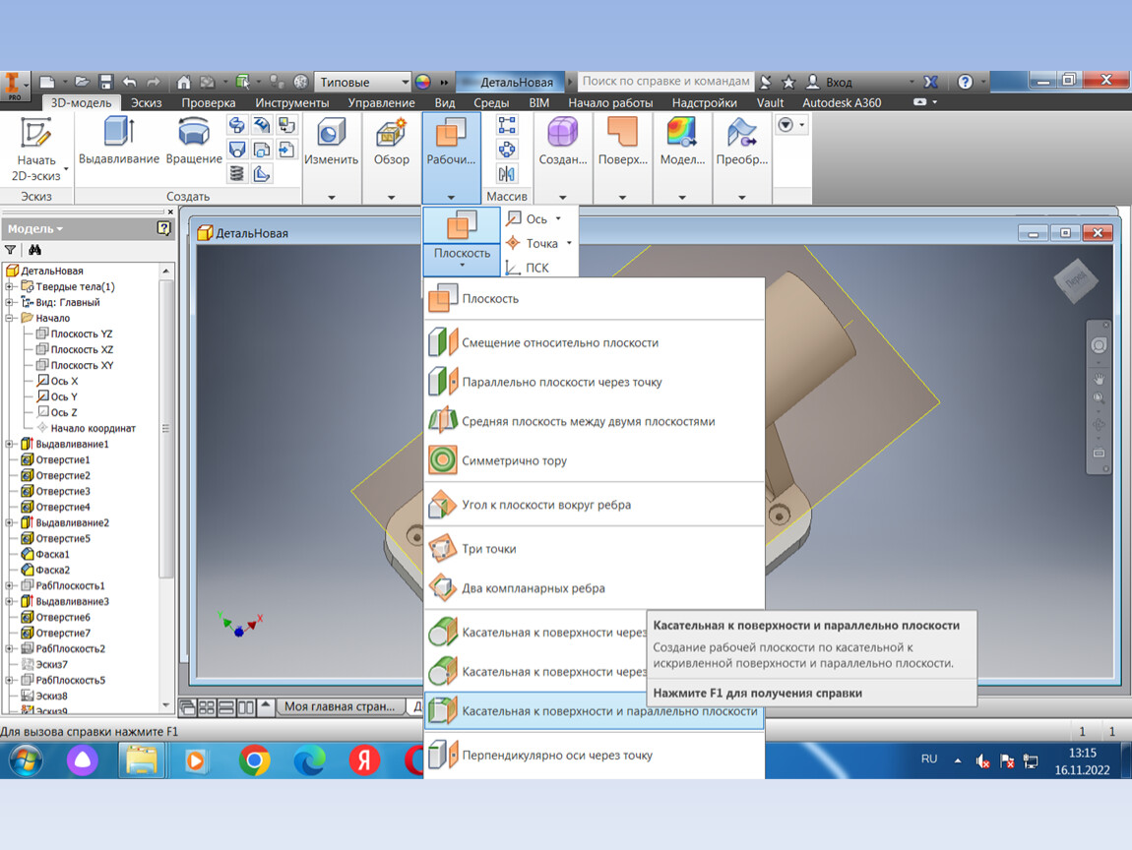Image resolution: width=1132 pixels, height=850 pixels.
Task: Choose Смещение относительно плоскости
Action: pyautogui.click(x=595, y=342)
